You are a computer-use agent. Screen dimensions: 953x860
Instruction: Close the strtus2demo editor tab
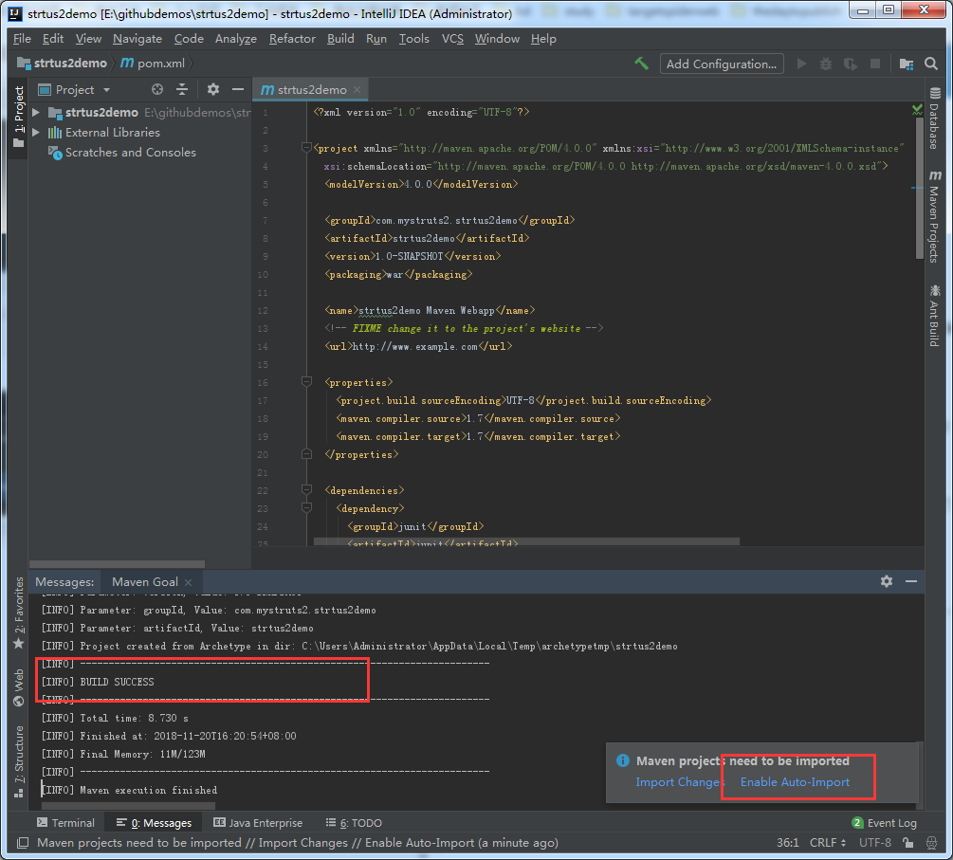tap(357, 90)
